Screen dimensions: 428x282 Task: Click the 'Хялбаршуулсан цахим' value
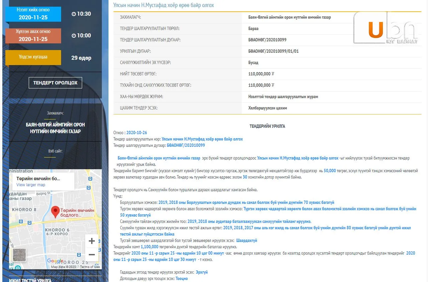point(268,108)
